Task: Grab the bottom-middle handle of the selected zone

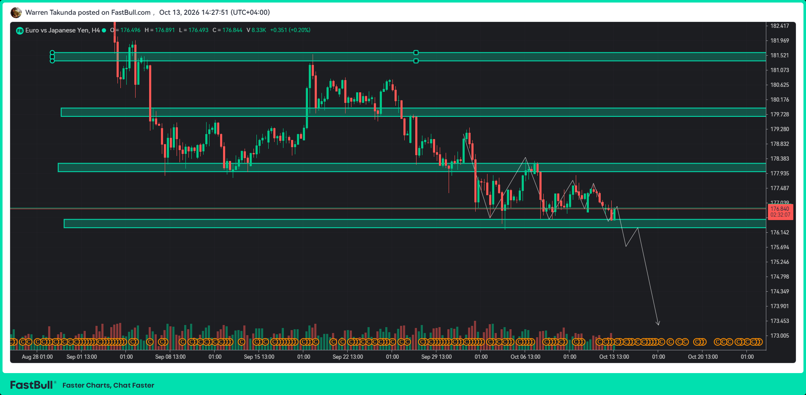Action: [416, 61]
